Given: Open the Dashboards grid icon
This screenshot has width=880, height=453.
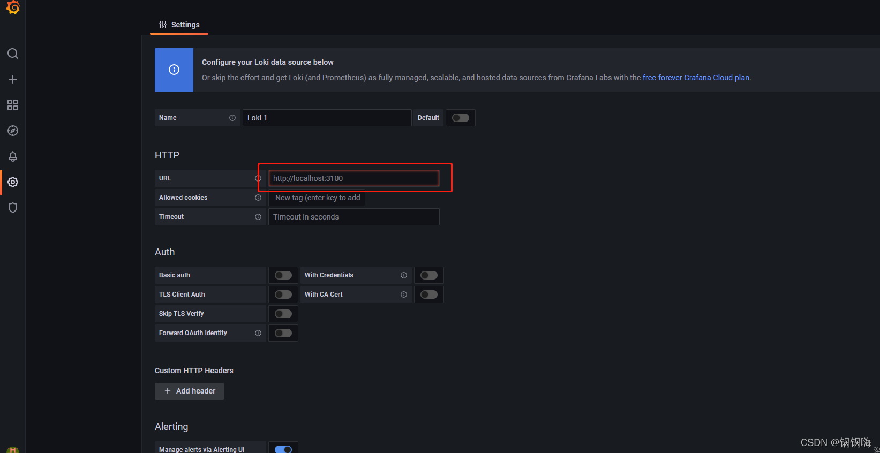Looking at the screenshot, I should 13,105.
